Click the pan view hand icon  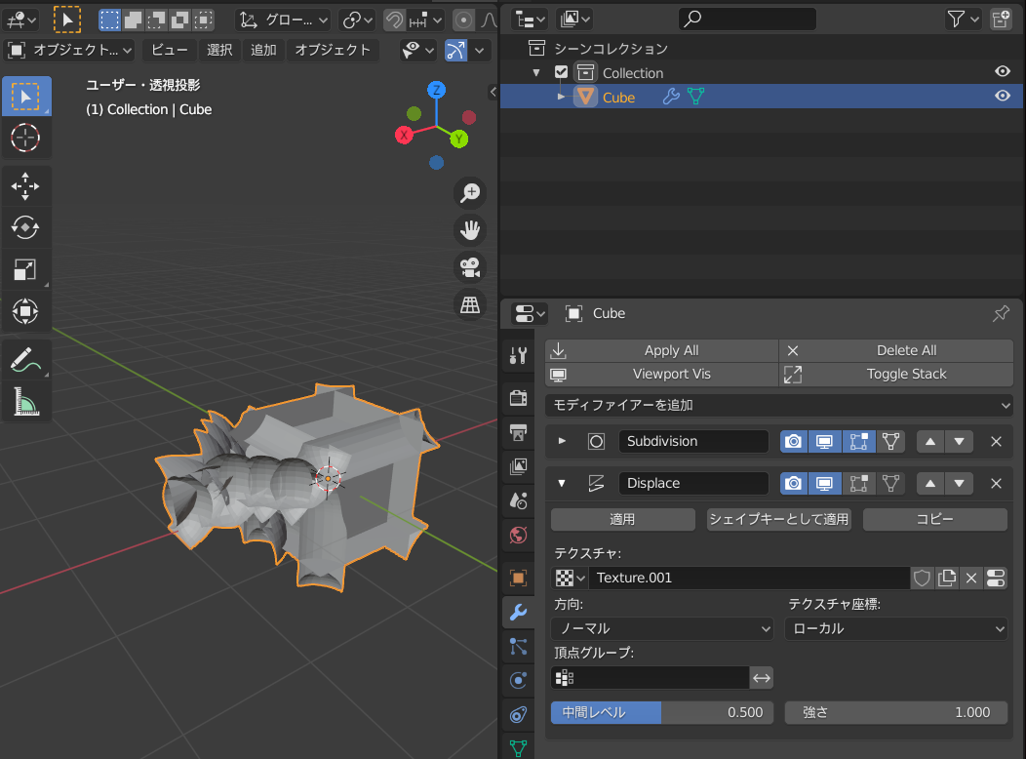tap(470, 229)
